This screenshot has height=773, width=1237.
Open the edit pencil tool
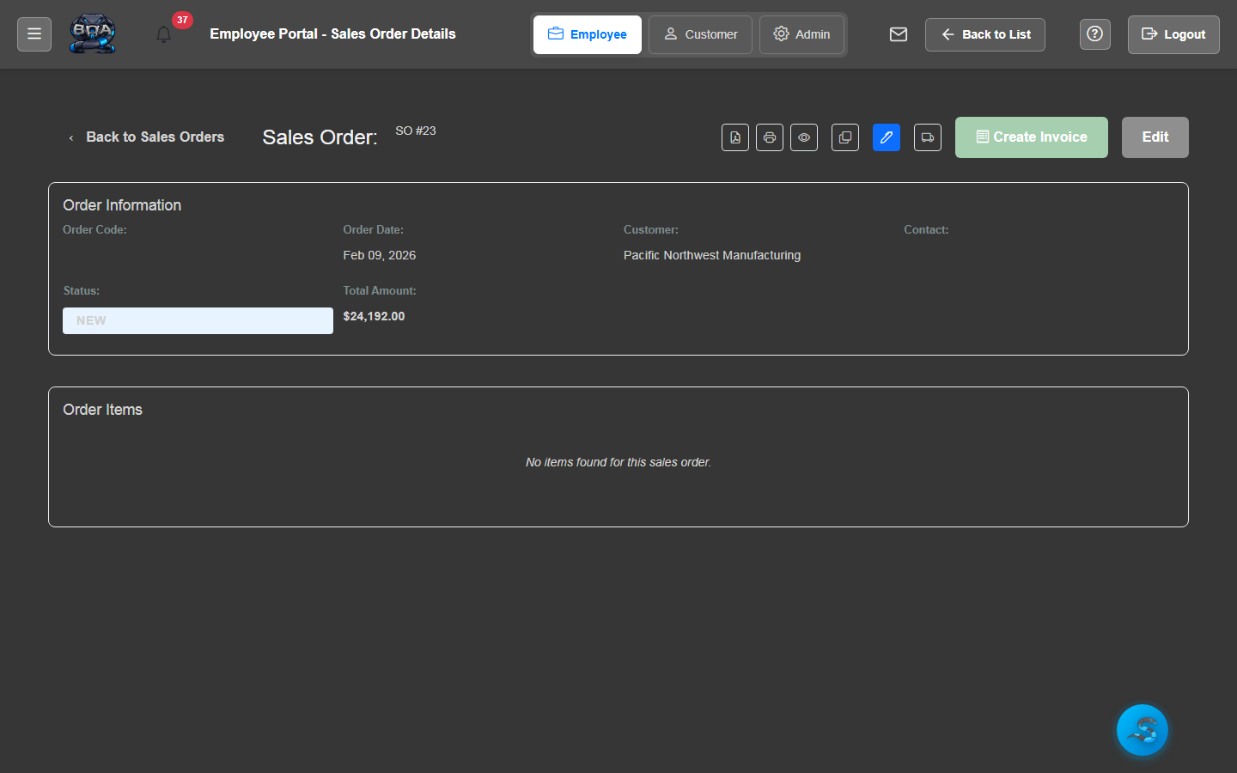pos(886,137)
